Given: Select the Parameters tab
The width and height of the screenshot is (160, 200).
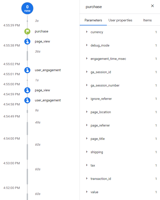Looking at the screenshot, I should pos(93,20).
